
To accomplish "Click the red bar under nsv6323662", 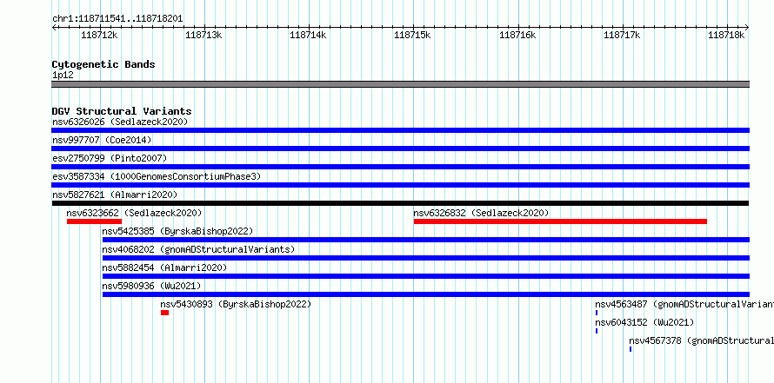I will click(x=94, y=221).
